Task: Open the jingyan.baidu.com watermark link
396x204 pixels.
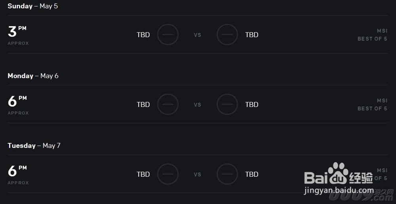Action: point(339,191)
